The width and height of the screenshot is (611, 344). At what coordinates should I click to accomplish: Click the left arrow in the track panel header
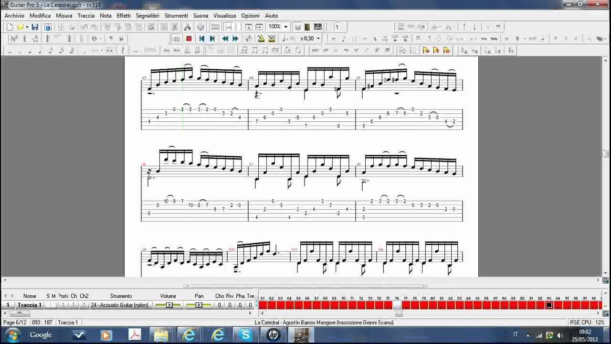click(x=5, y=296)
